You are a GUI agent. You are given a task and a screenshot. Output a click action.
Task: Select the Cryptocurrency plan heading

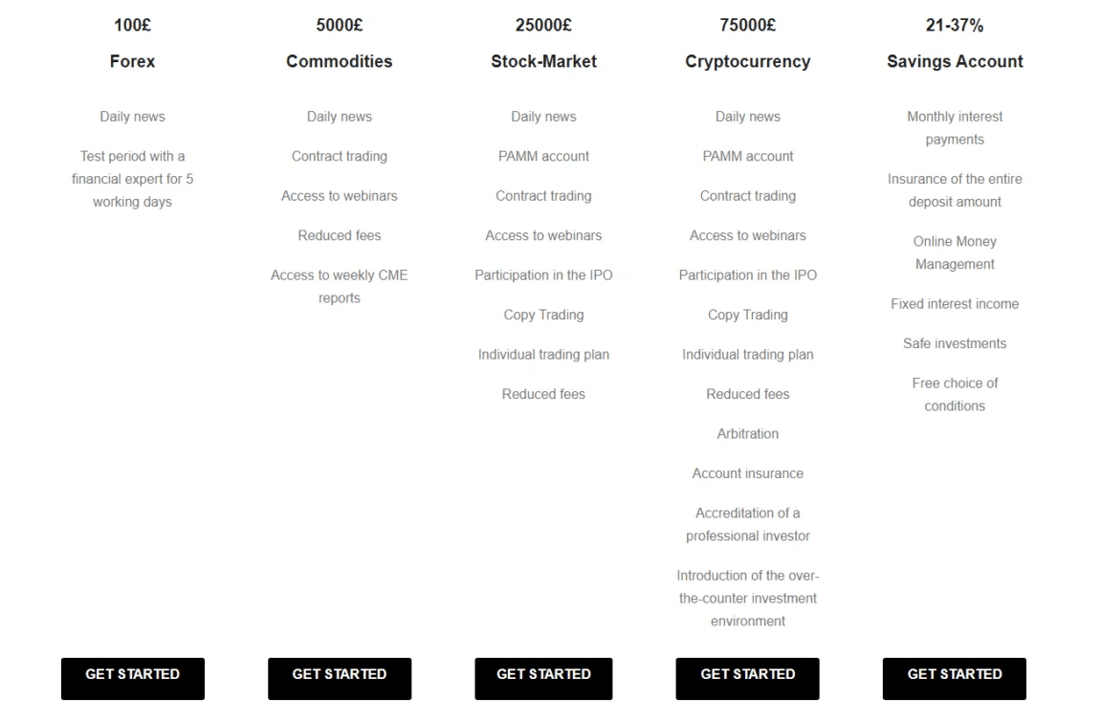tap(748, 62)
